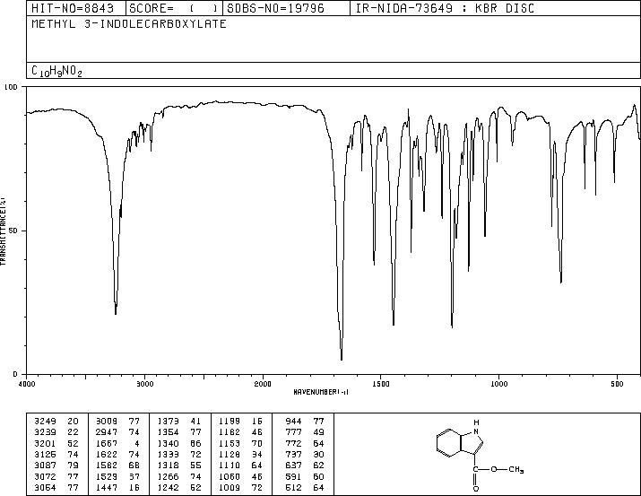Screen dimensions: 641x496
Task: Click the 4000 wavenumber axis label
Action: click(27, 384)
